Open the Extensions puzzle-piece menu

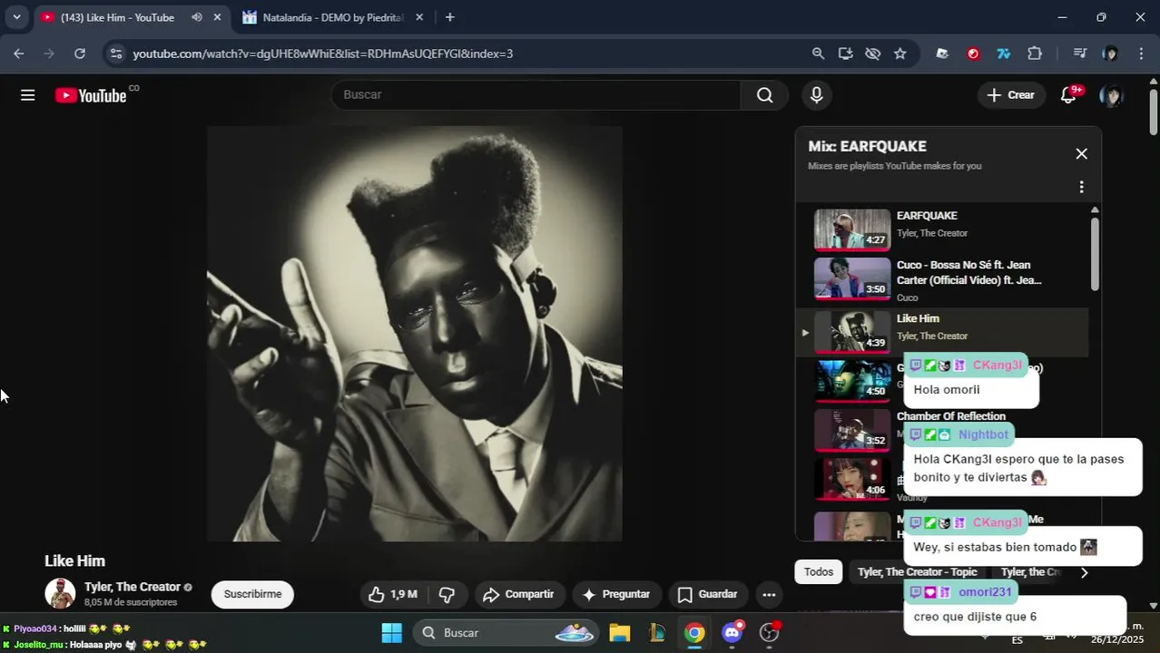(1035, 54)
